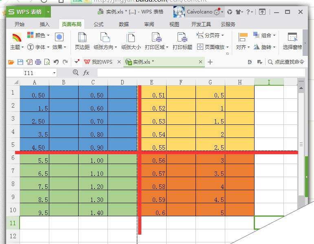This screenshot has height=244, width=314.
Task: Click the magnifier icon beside fx
Action: [x=76, y=72]
